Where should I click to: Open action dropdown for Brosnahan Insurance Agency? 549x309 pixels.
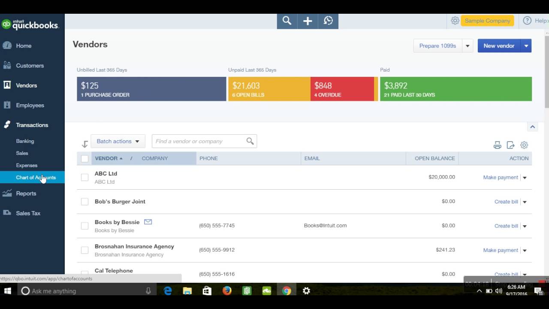pos(525,250)
